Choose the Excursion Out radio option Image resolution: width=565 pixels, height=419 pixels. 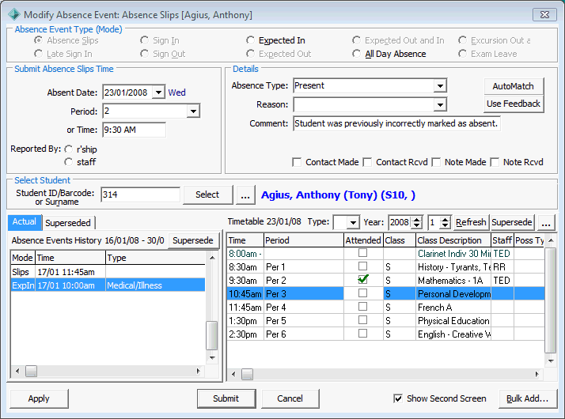pyautogui.click(x=462, y=40)
